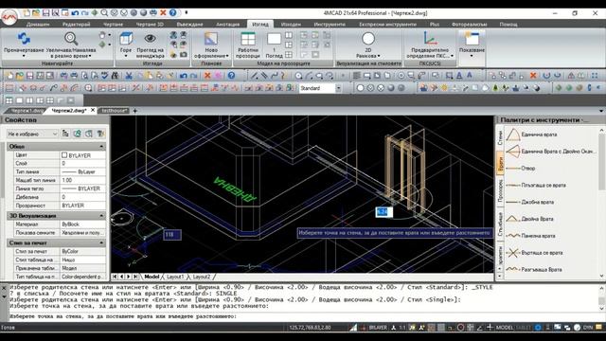Open the Помощ ribbon tab
The height and width of the screenshot is (341, 606).
(x=508, y=24)
